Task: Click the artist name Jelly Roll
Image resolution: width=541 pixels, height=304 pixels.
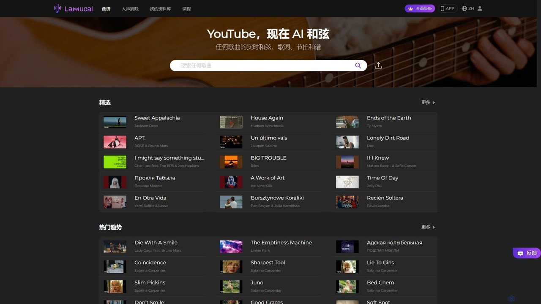Action: pos(374,186)
